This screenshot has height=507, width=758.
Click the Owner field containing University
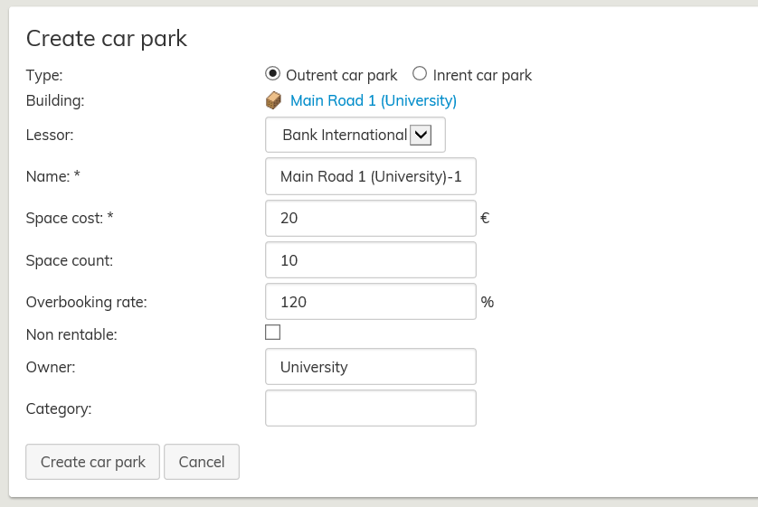(x=371, y=367)
